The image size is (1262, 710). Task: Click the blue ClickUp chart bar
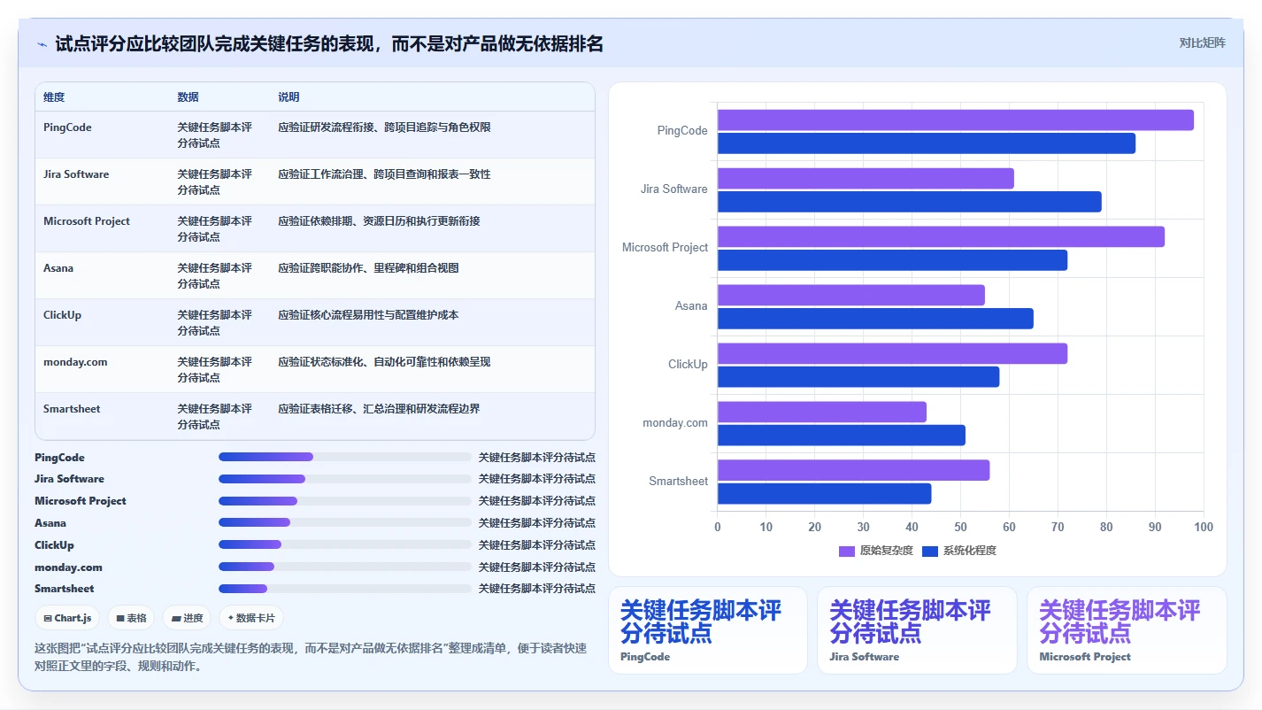[x=858, y=377]
